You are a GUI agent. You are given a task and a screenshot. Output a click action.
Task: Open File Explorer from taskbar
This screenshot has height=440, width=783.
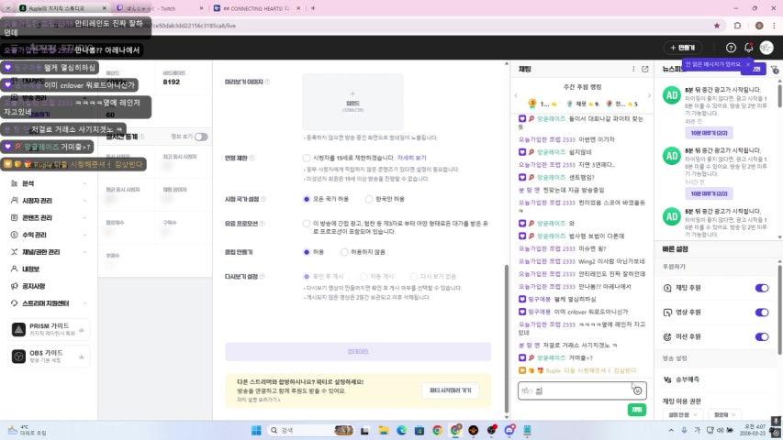[383, 430]
